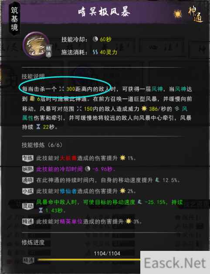The image size is (210, 274).
Task: Click the wind element icon before 风属性
Action: coord(177,109)
